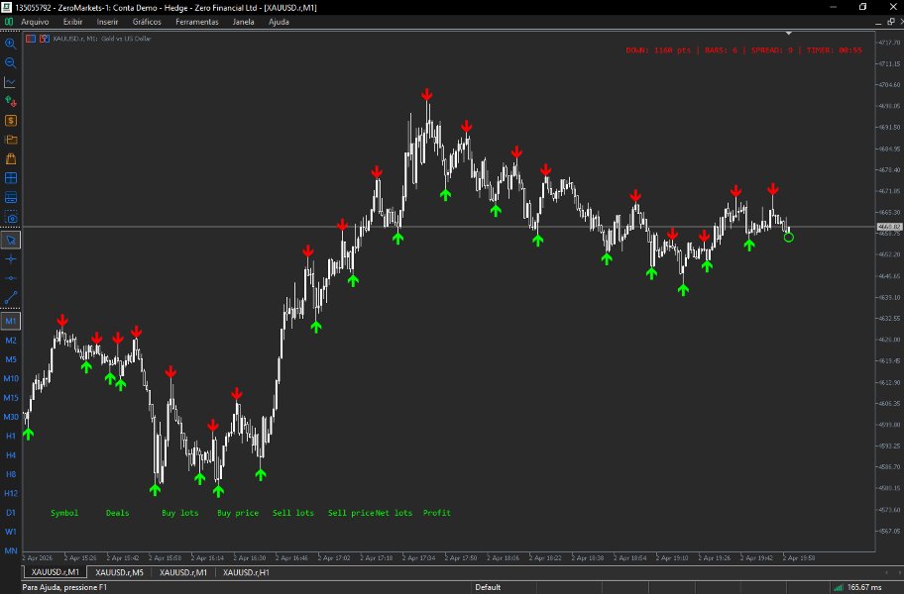Screen dimensions: 904x594
Task: Select the cursor arrow tool in sidebar
Action: (12, 241)
